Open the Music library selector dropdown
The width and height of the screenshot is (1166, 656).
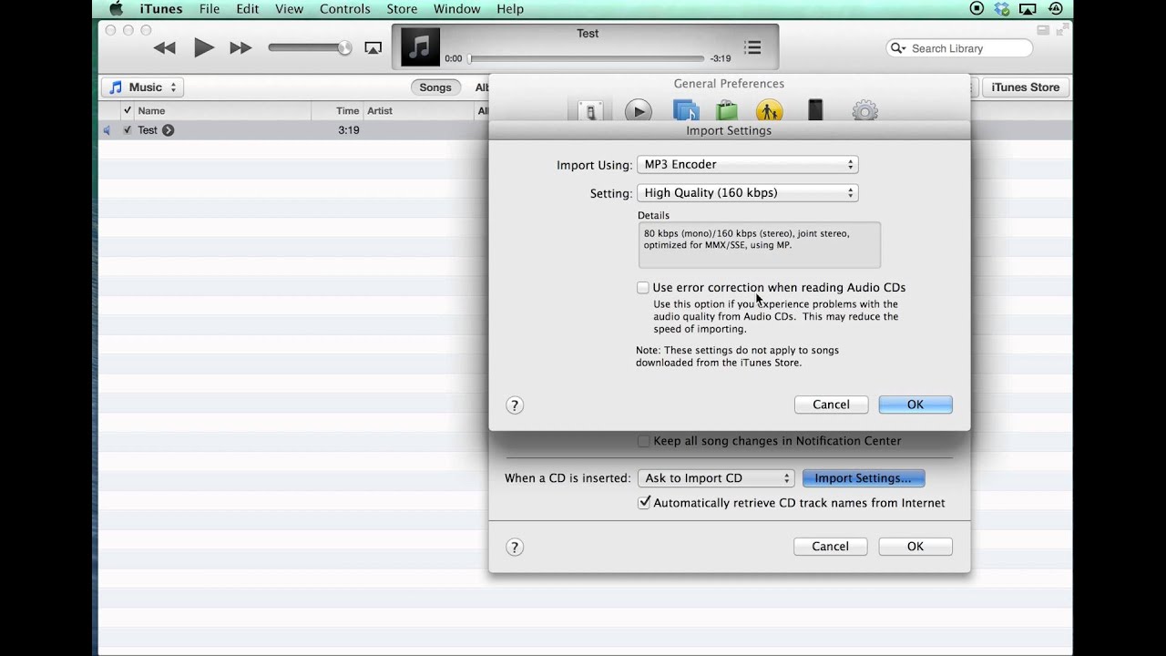142,87
